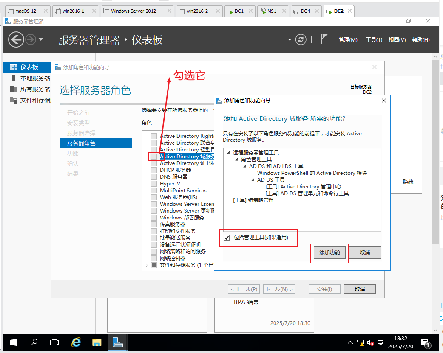443x353 pixels.
Task: Close the macOS 12 VM tab
Action: pyautogui.click(x=45, y=11)
